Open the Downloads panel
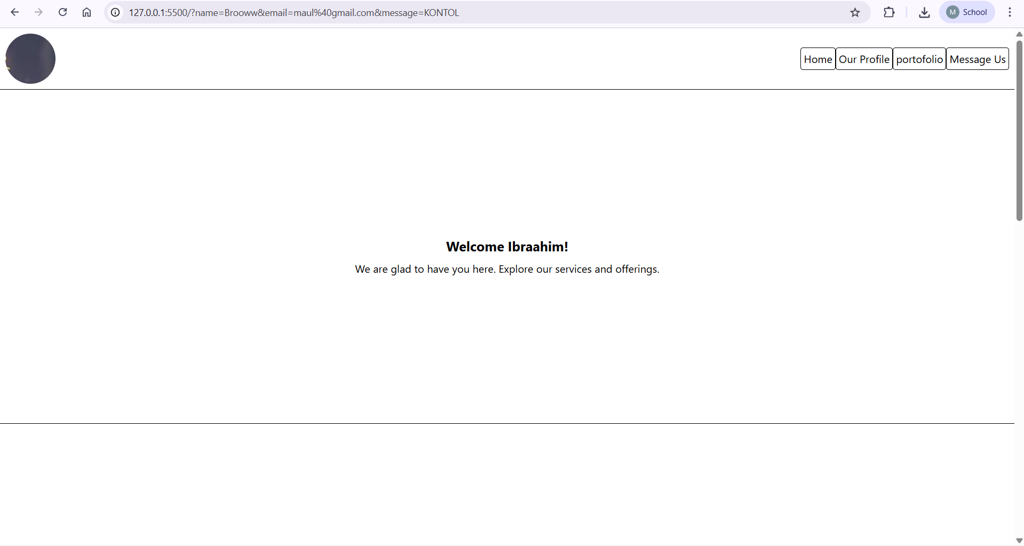1024x546 pixels. (x=924, y=12)
